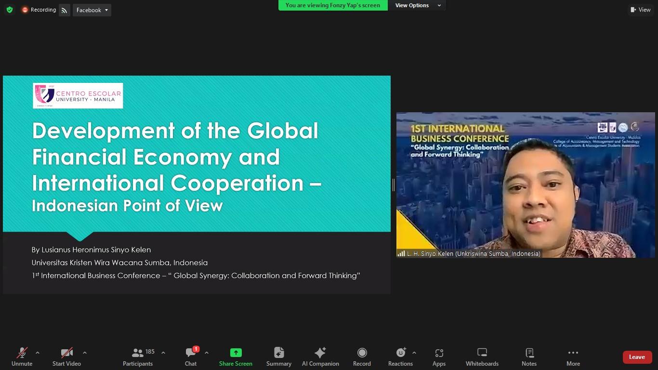This screenshot has height=370, width=658.
Task: Open the Reactions menu
Action: coord(400,357)
